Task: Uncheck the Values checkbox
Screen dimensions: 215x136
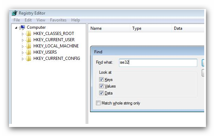Action: [x=101, y=86]
